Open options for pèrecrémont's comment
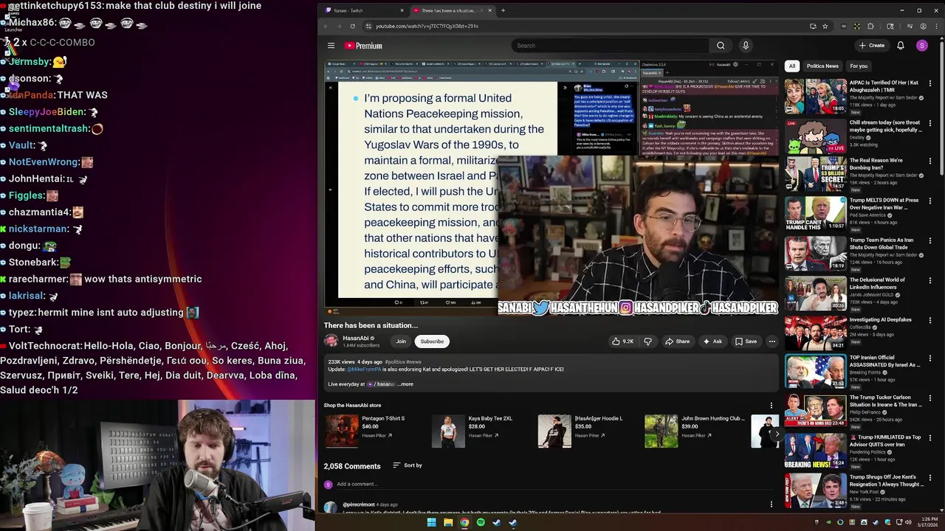Image resolution: width=945 pixels, height=531 pixels. coord(772,504)
